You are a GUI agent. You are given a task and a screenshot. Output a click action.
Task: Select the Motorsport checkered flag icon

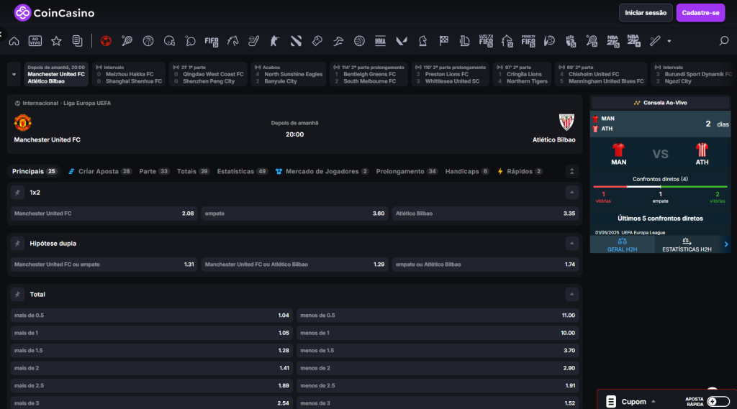[x=443, y=41]
